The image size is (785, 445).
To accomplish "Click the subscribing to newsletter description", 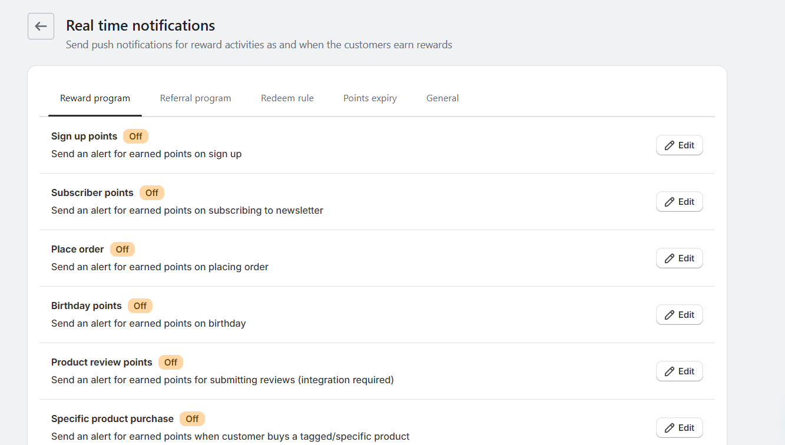I will [x=187, y=210].
